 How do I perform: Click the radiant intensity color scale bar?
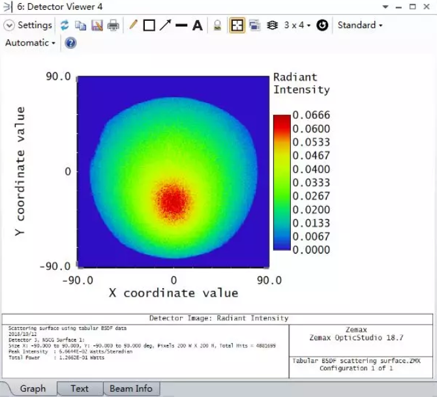click(282, 184)
